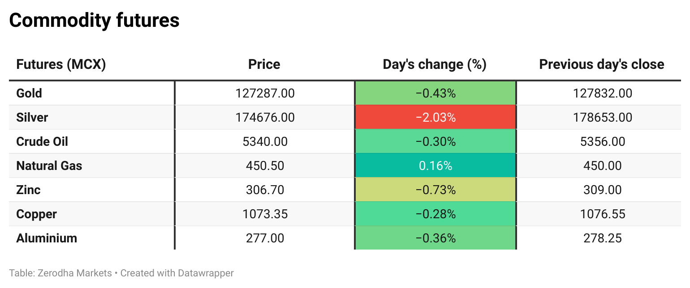690x288 pixels.
Task: Click the "Commodity futures" title
Action: [x=94, y=21]
